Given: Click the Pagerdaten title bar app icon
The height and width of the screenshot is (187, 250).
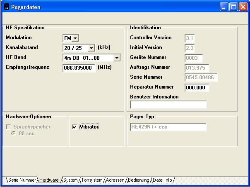Looking at the screenshot, I should point(7,7).
